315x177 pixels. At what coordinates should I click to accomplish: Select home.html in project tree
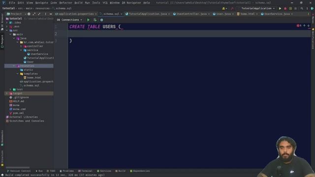tap(34, 78)
